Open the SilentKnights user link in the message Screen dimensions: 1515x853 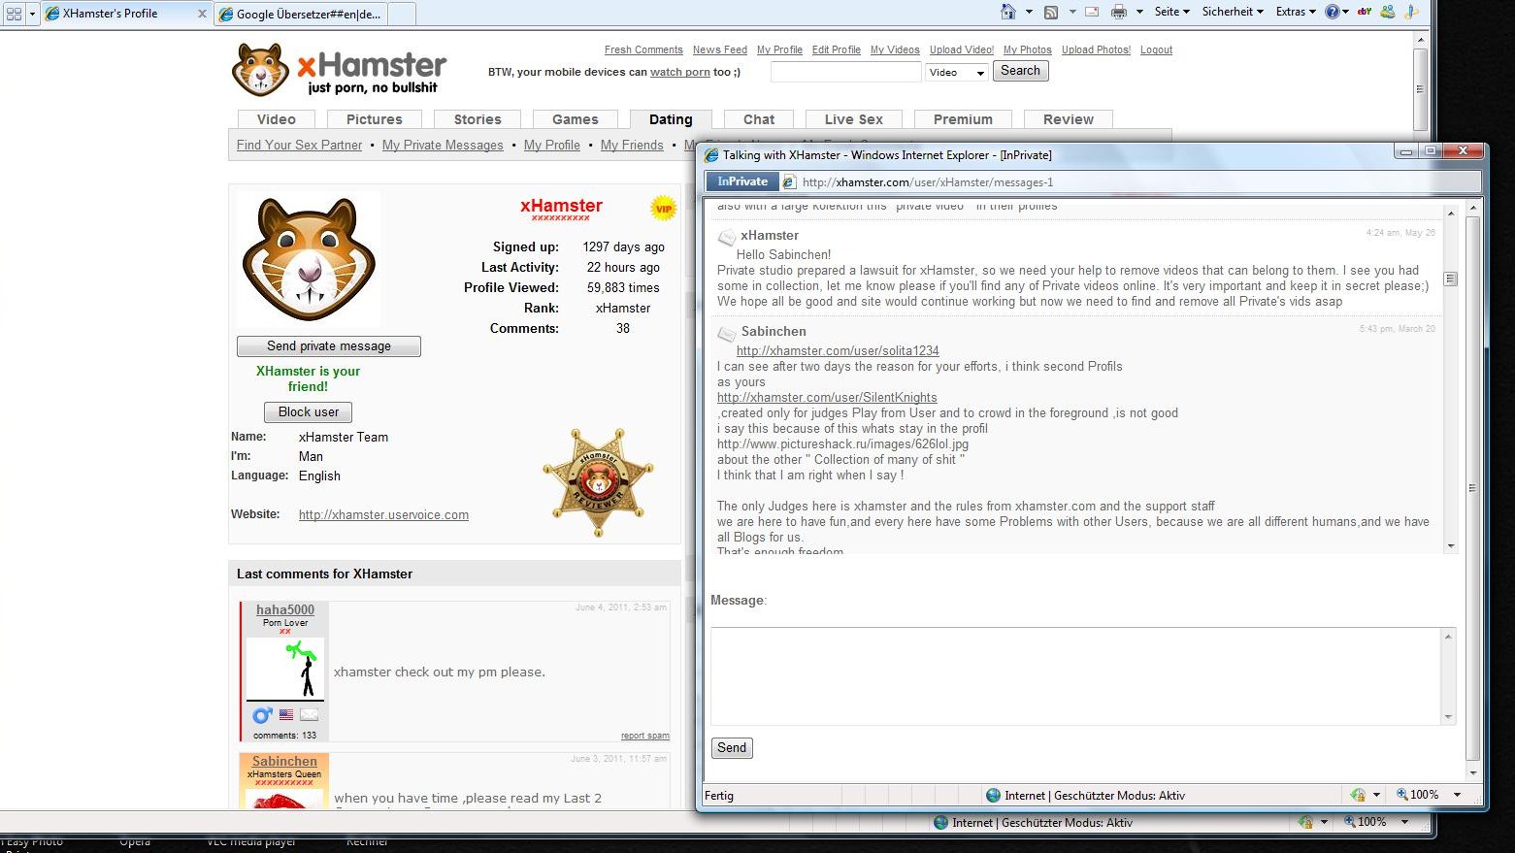[827, 398]
